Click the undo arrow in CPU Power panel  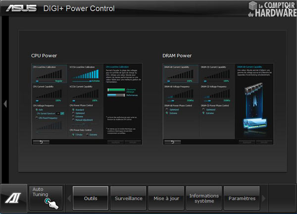41,142
